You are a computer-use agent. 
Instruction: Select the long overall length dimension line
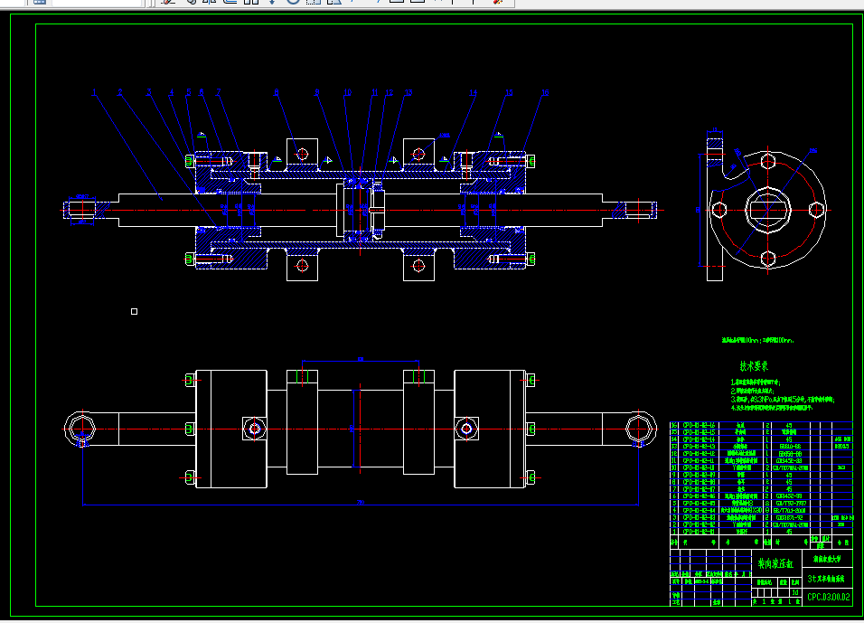pos(361,505)
